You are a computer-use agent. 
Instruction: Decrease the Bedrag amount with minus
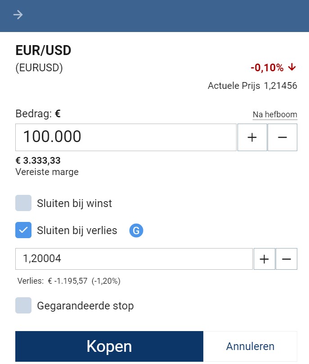pos(282,137)
